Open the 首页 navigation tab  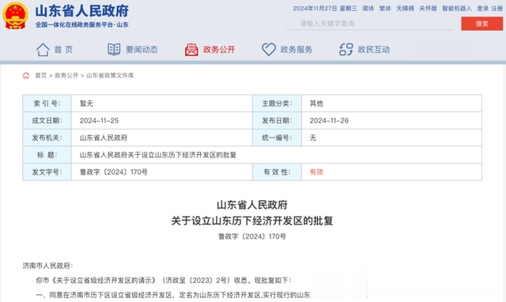(x=63, y=50)
